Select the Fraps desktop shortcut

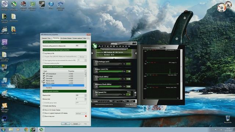[x=4, y=69]
